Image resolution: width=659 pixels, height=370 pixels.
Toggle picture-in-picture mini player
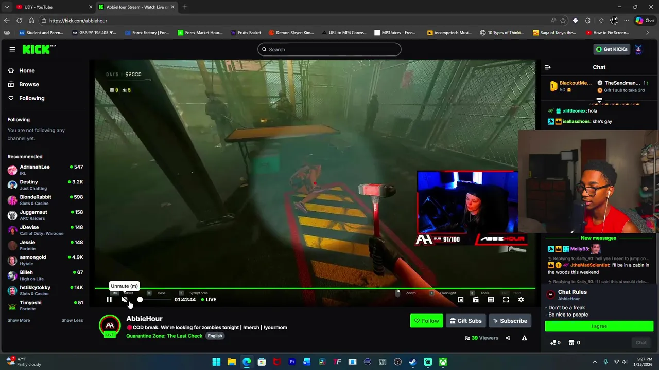click(460, 300)
